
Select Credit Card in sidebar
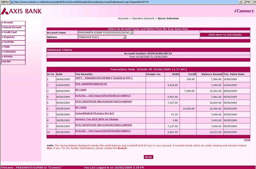10,32
